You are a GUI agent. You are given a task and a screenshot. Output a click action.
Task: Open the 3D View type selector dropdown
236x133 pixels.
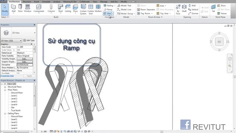pyautogui.click(x=35, y=33)
